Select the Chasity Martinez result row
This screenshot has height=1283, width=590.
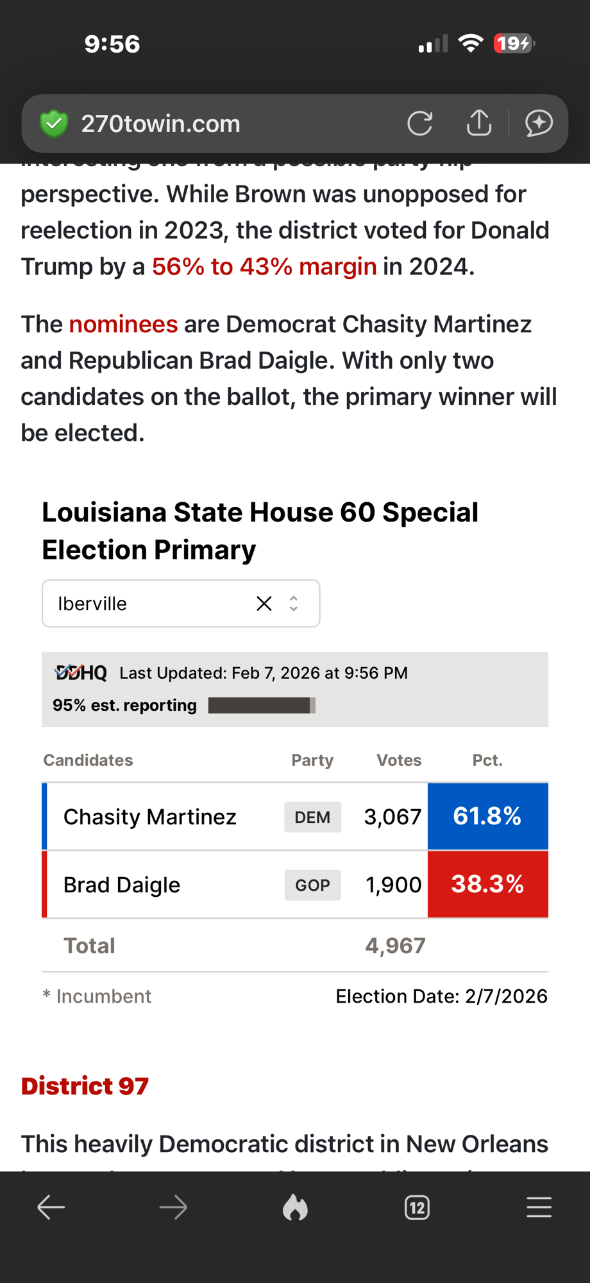pyautogui.click(x=150, y=817)
